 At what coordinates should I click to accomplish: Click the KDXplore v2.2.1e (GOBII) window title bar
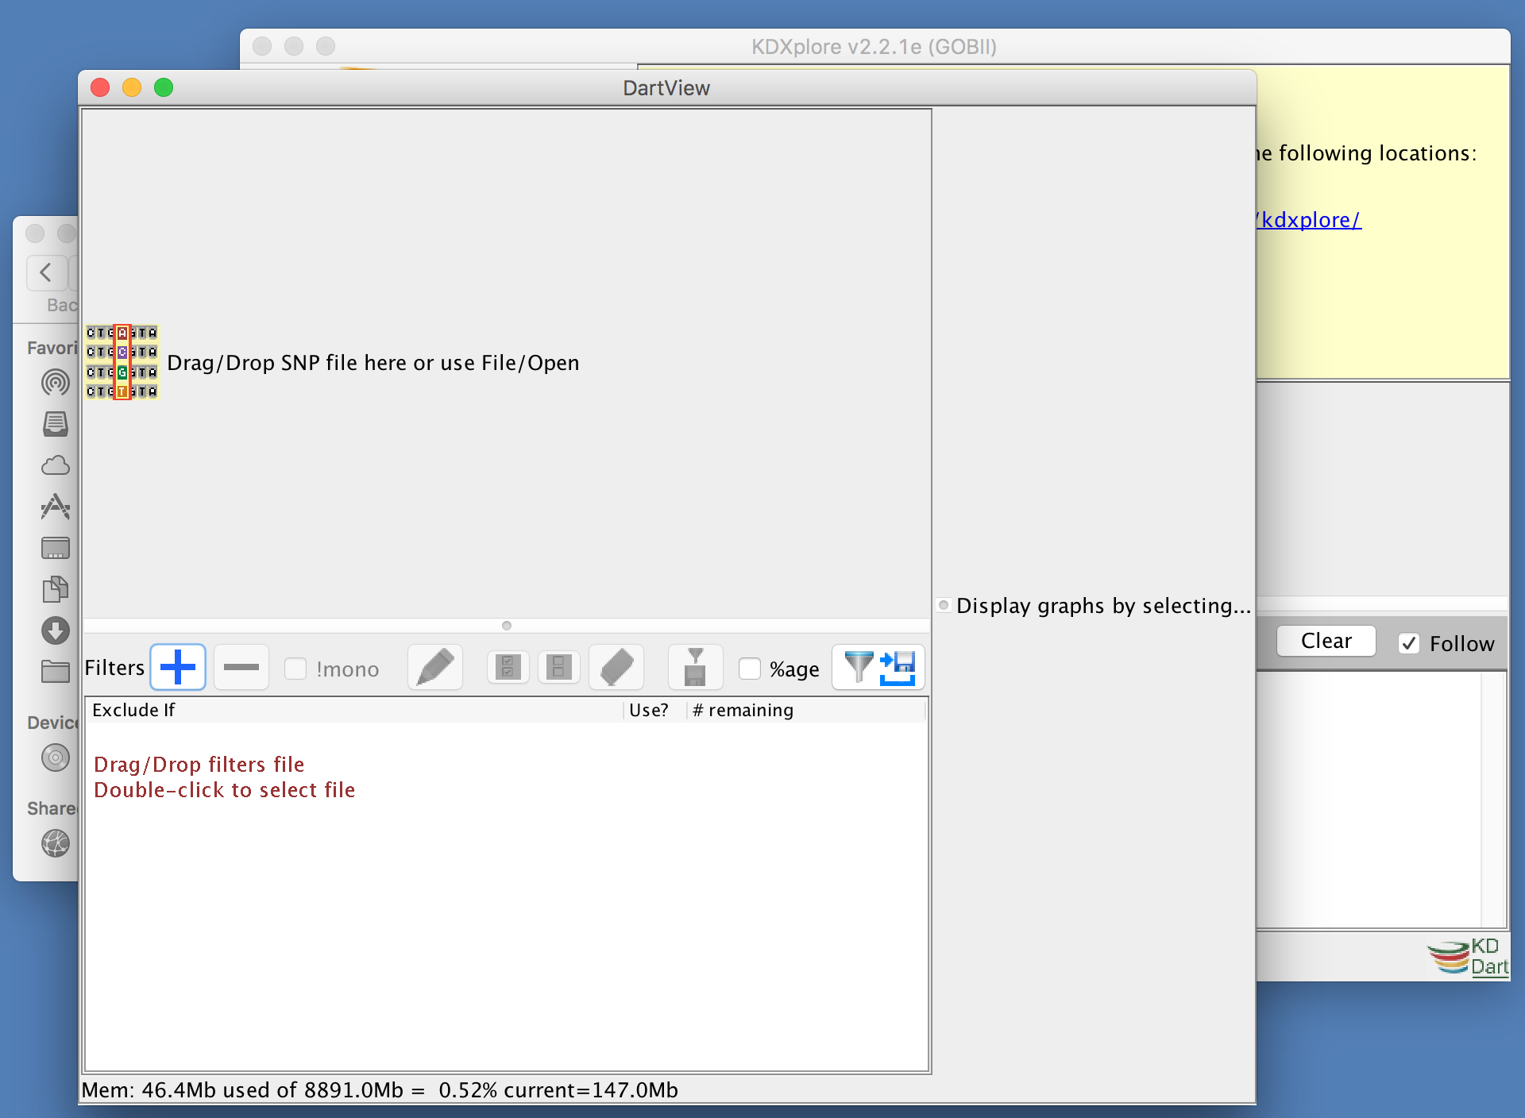pyautogui.click(x=874, y=46)
